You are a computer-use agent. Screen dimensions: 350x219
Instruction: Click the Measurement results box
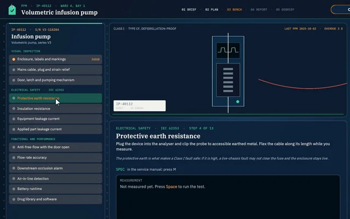point(228,197)
